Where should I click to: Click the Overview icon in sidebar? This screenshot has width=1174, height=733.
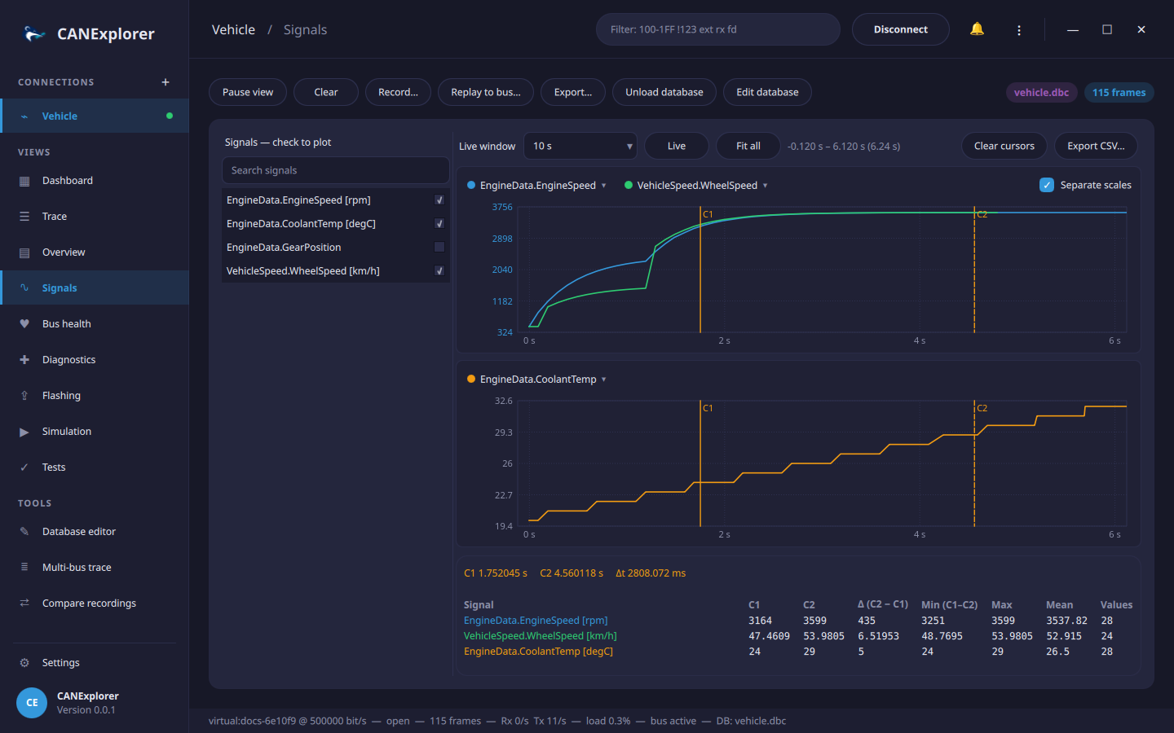pyautogui.click(x=24, y=252)
